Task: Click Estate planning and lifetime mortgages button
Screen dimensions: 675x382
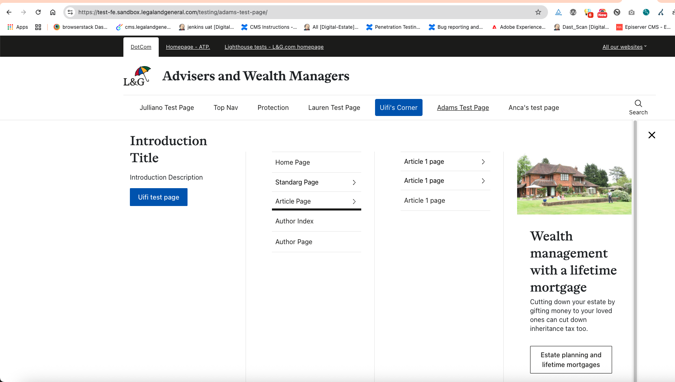Action: 571,360
